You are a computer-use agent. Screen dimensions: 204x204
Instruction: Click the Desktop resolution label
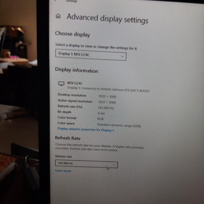72,95
